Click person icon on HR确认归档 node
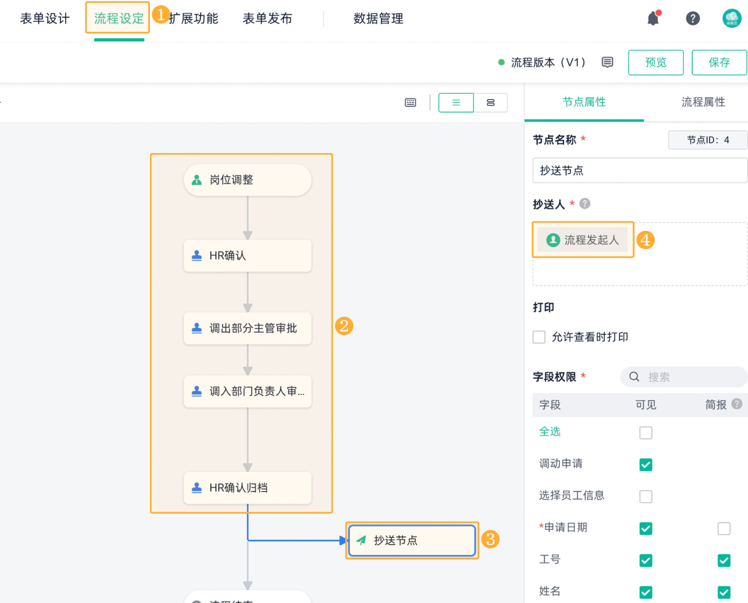748x603 pixels. pos(197,488)
